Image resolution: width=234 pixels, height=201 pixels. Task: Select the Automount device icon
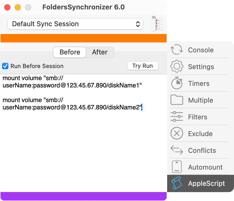[177, 167]
